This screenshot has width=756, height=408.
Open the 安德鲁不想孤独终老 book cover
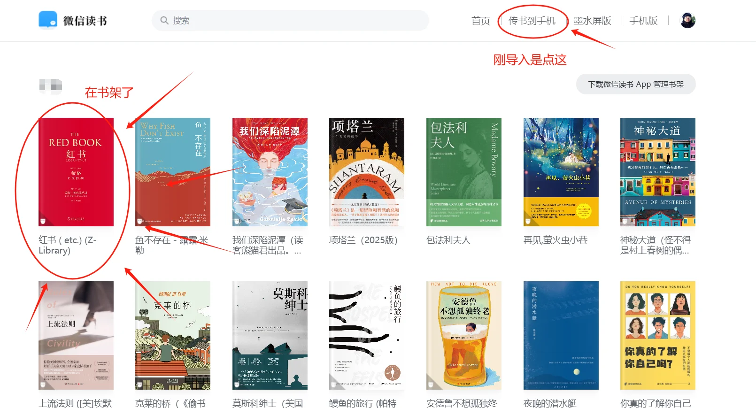pos(464,335)
